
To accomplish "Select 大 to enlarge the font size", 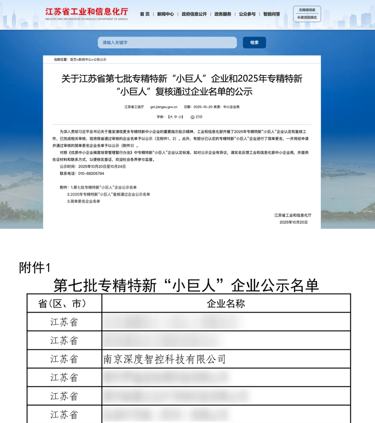I will 171,117.
